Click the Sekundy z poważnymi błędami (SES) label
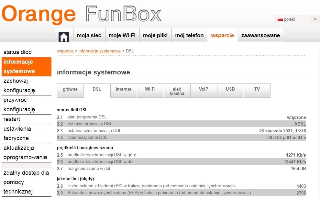 159,193
